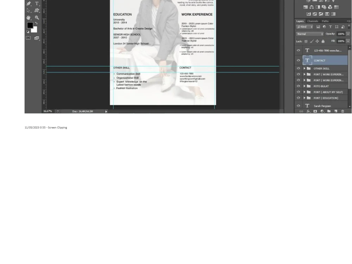Image resolution: width=352 pixels, height=264 pixels.
Task: Switch to the Paths tab
Action: [x=325, y=21]
